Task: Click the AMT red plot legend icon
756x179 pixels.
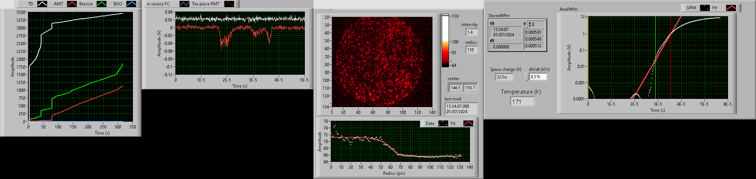Action: (72, 4)
